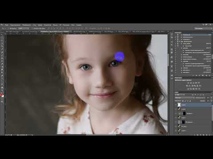
Task: Toggle Show Transform Controls checkbox
Action: [x=32, y=28]
